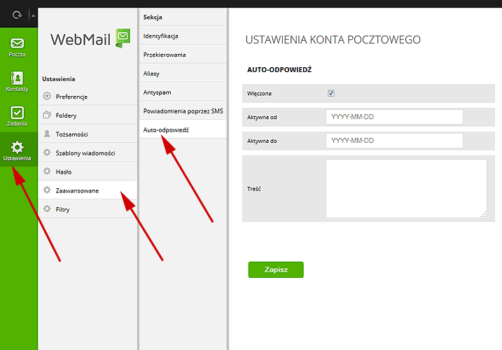Click the Sekcja column header
The image size is (502, 350).
(x=153, y=17)
